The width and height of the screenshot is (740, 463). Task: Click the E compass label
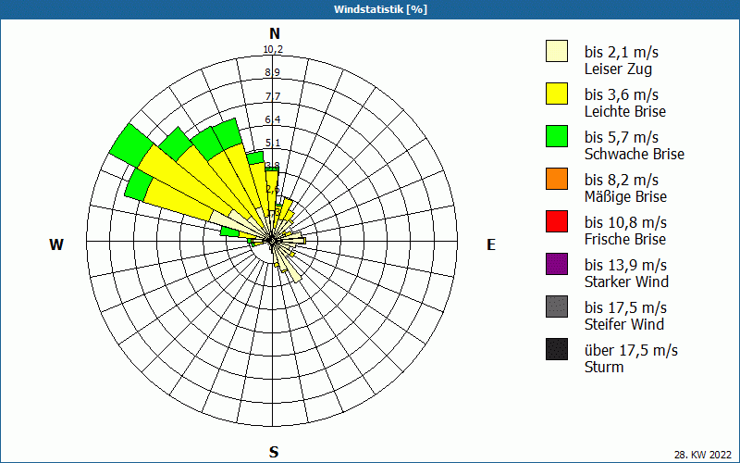491,244
